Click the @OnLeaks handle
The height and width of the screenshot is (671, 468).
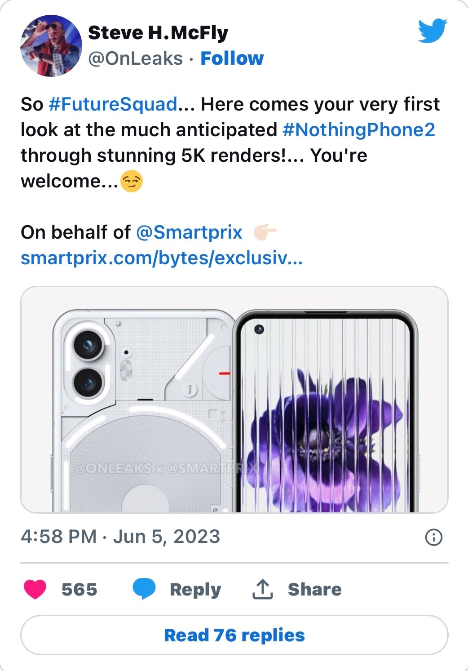[x=136, y=58]
